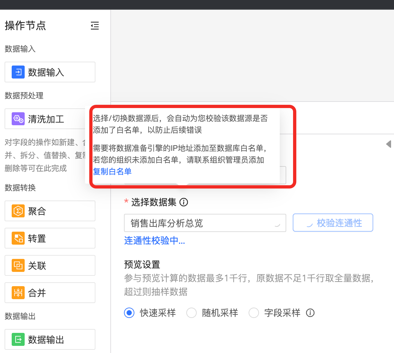Select the 字段采样 radio button

(x=254, y=313)
